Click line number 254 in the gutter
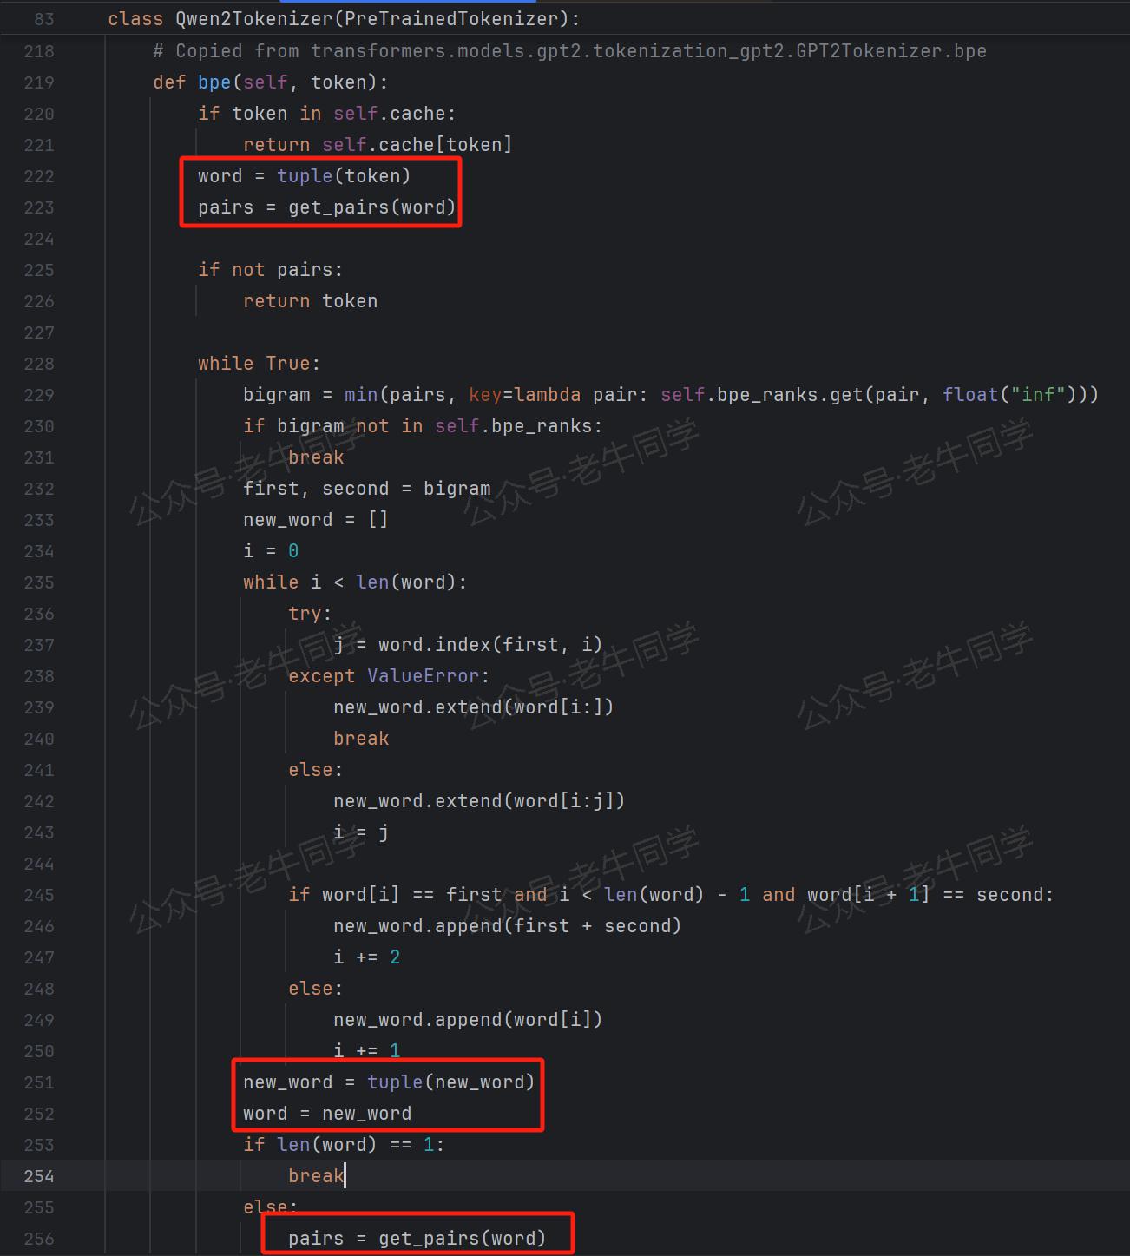1130x1256 pixels. click(x=39, y=1176)
